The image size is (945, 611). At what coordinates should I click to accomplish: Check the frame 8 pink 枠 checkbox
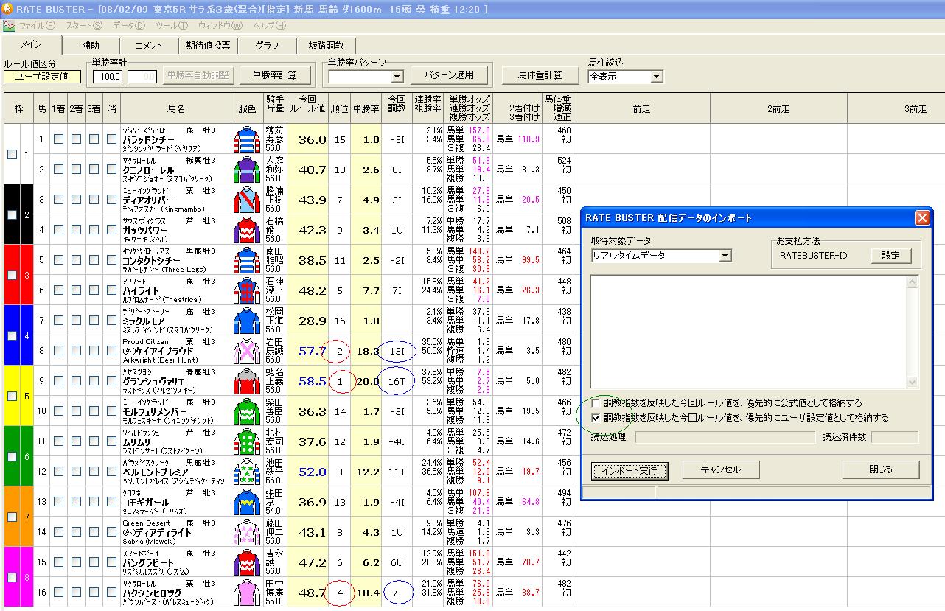pos(11,578)
